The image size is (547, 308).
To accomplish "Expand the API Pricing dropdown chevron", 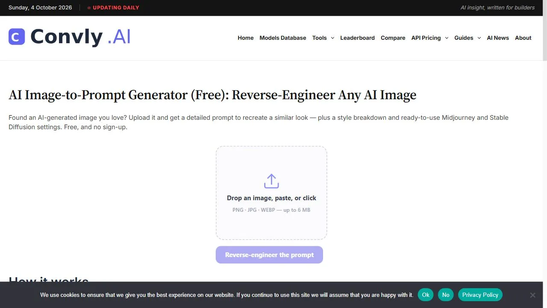I will pos(447,38).
